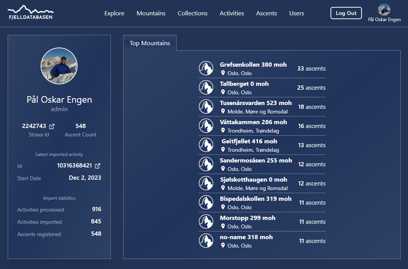Open the Explore menu item
The image size is (408, 269).
pos(114,13)
